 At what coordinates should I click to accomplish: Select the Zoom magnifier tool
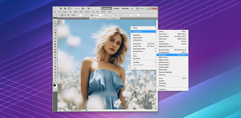coord(55,80)
